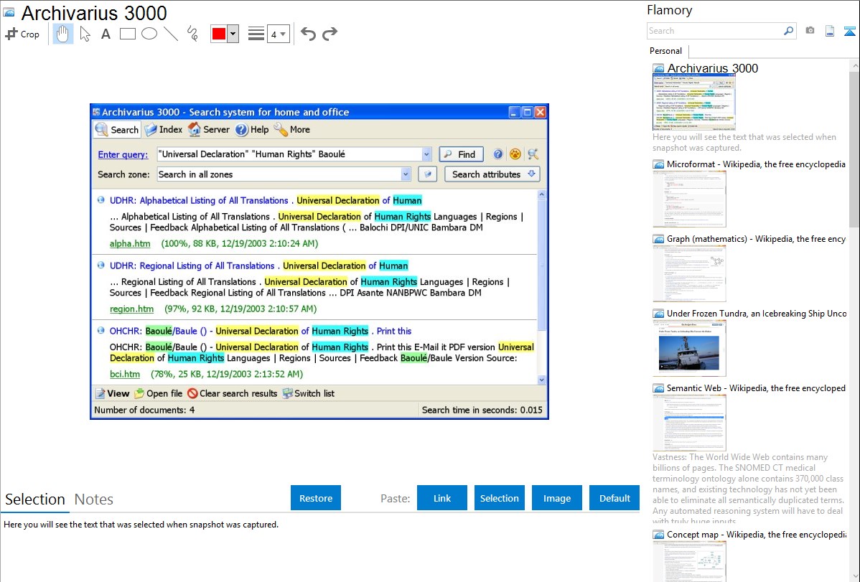Pick the ellipse shape tool

click(149, 34)
